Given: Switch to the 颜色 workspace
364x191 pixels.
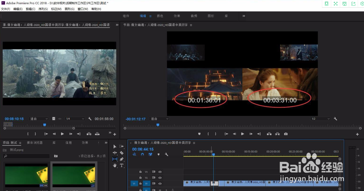Looking at the screenshot, I should click(x=160, y=16).
